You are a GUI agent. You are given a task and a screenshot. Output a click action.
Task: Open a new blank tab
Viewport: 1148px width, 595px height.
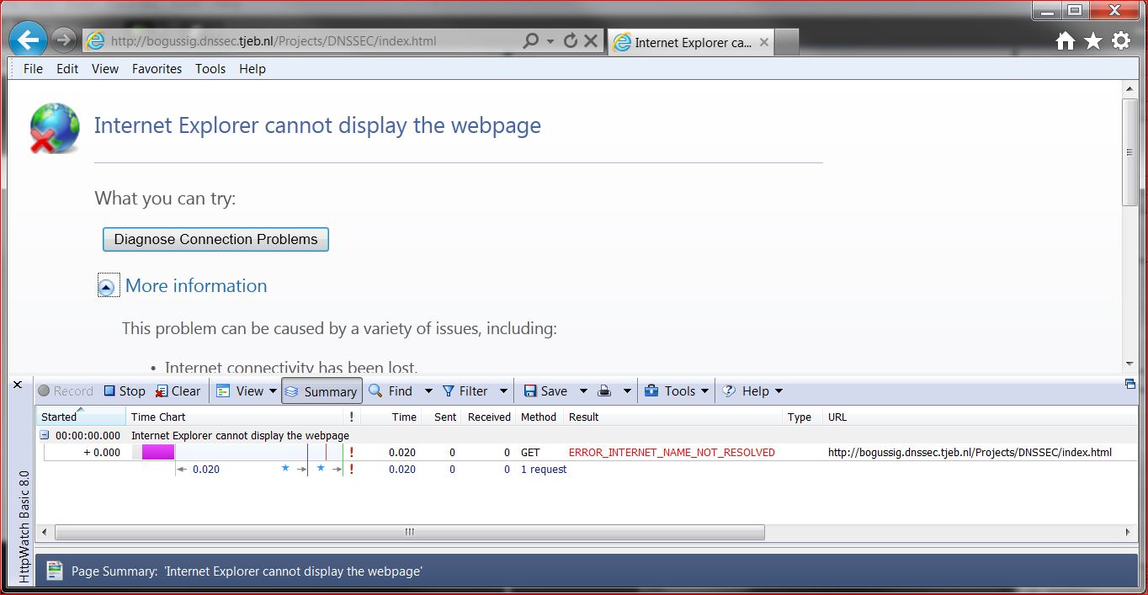(x=786, y=42)
